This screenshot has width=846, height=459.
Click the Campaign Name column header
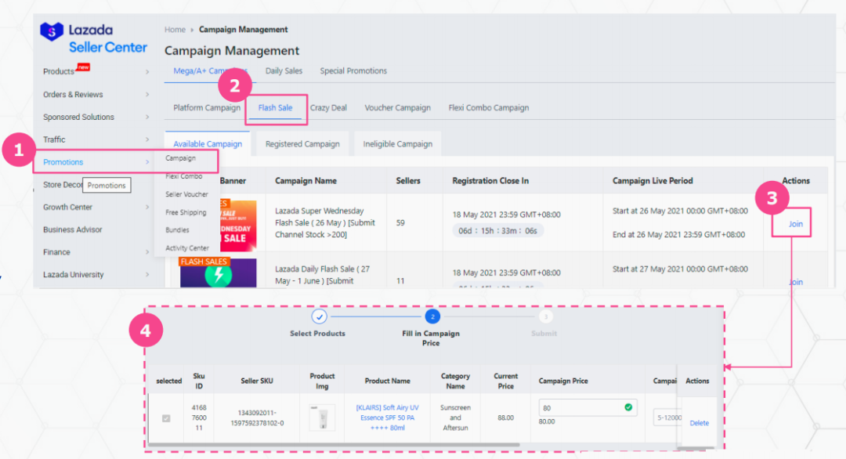click(x=306, y=181)
